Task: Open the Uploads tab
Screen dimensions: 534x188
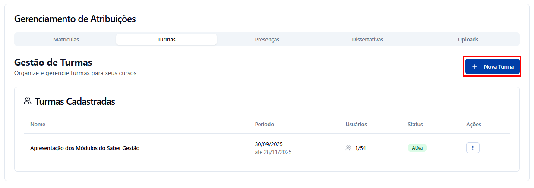Action: pos(468,39)
